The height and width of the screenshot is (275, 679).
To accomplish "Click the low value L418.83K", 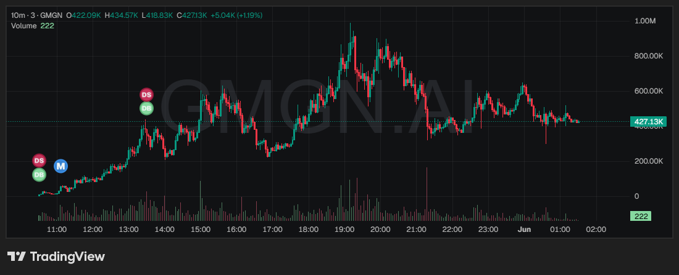I will (157, 15).
